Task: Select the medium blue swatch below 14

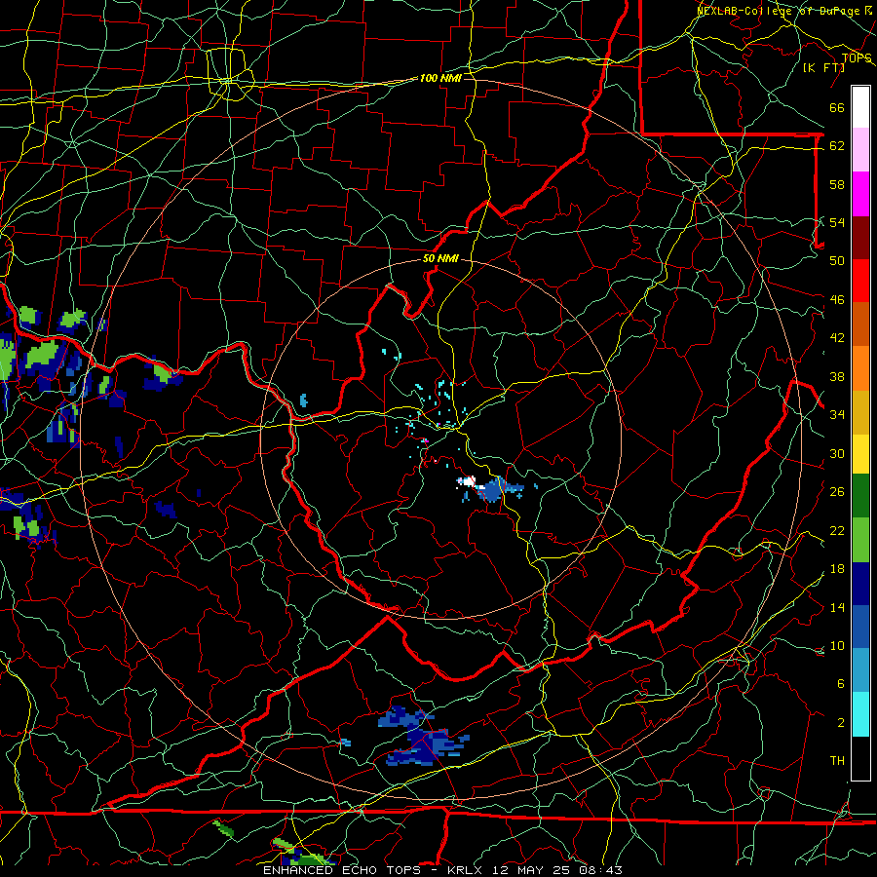Action: [860, 627]
